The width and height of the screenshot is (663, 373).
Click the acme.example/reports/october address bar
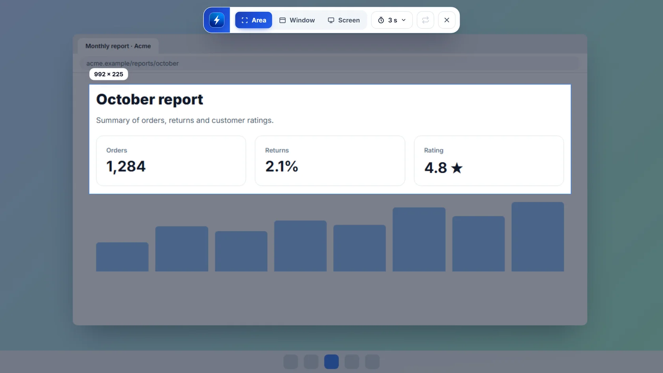click(330, 64)
